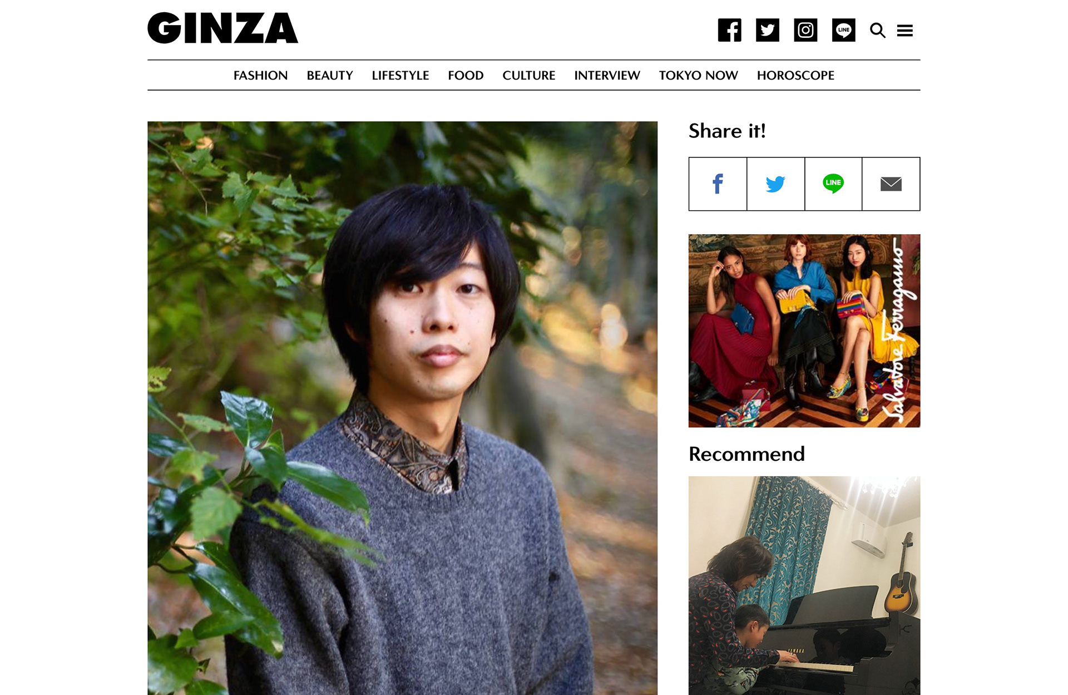
Task: Navigate to the FOOD section
Action: pyautogui.click(x=466, y=75)
